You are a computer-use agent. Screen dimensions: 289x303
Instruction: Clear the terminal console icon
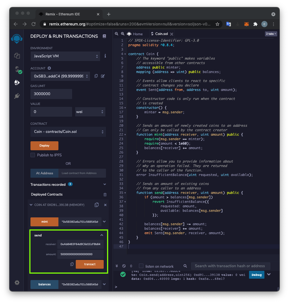click(124, 266)
